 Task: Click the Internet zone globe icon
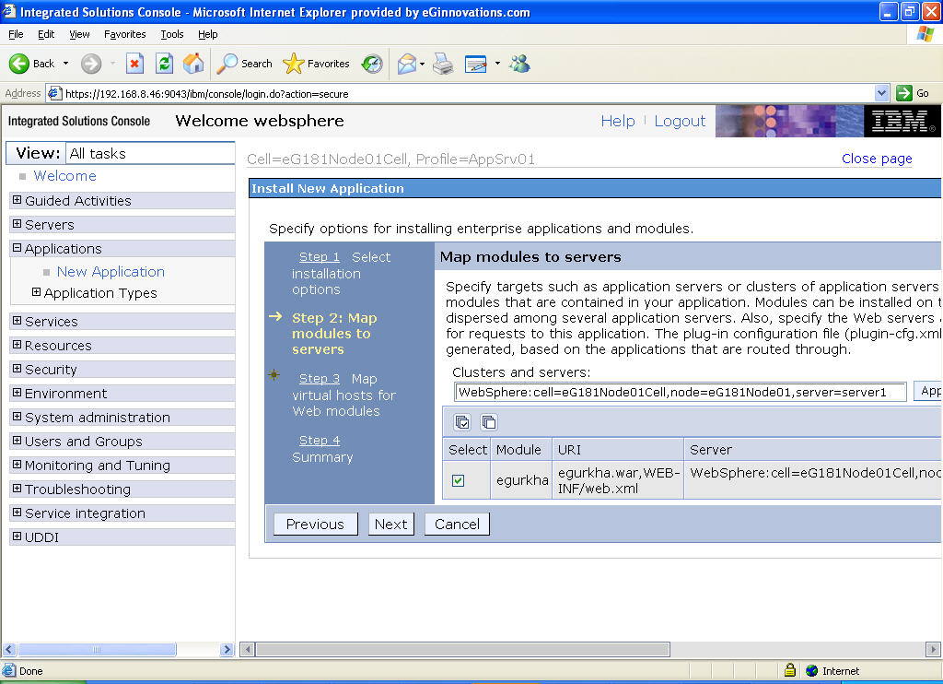812,670
